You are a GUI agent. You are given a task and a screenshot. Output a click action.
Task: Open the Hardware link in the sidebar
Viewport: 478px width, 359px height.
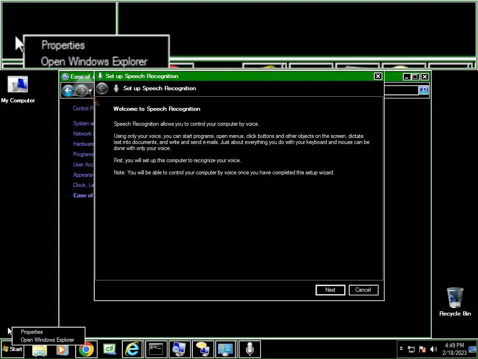coord(84,144)
